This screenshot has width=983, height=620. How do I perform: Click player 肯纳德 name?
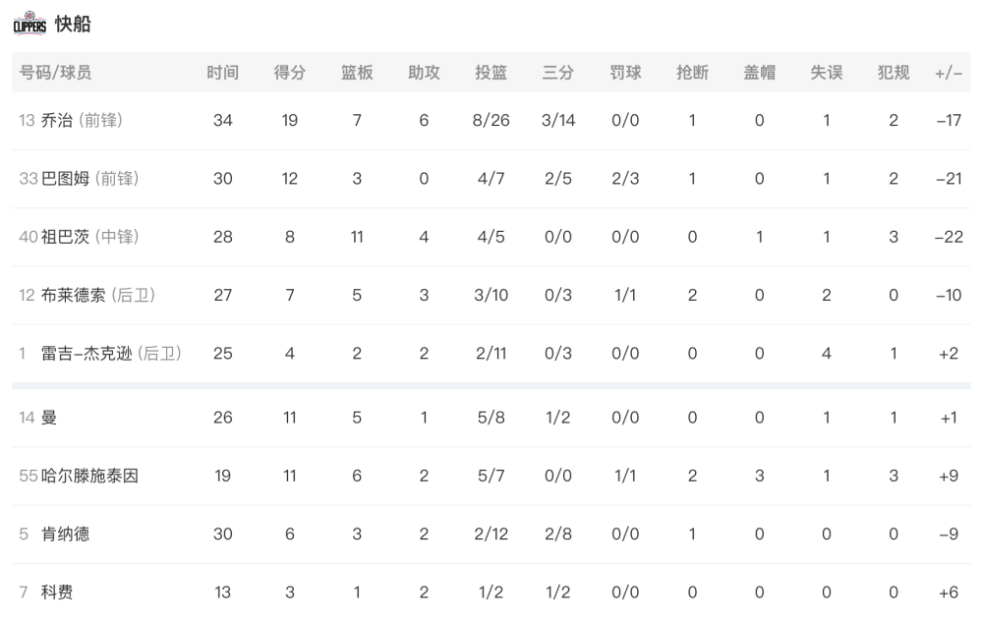click(65, 535)
